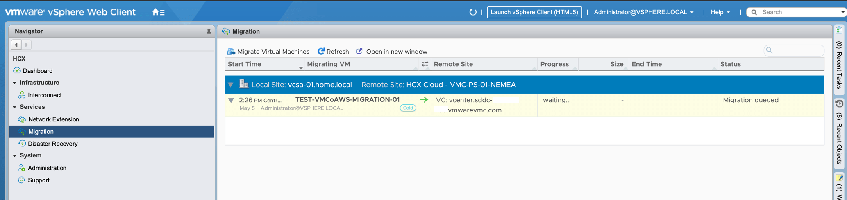The width and height of the screenshot is (847, 200).
Task: Open the Help dropdown menu
Action: tap(720, 12)
